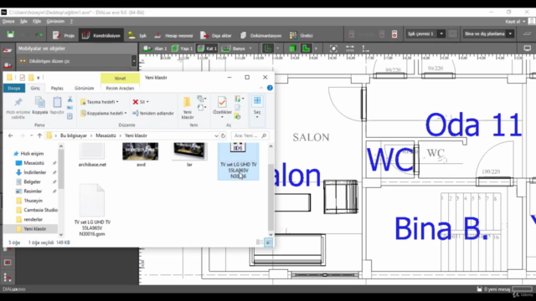Viewport: 536px width, 301px height.
Task: Open the Dosya menu in DIALux
Action: [x=8, y=21]
